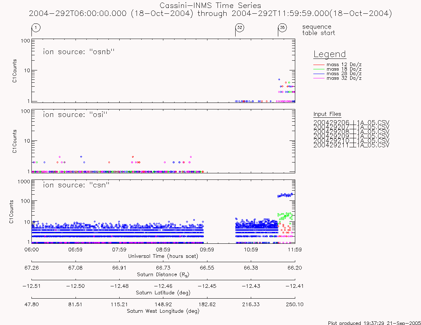Click the ion source "osnb" panel label
421x325 pixels.
click(79, 52)
